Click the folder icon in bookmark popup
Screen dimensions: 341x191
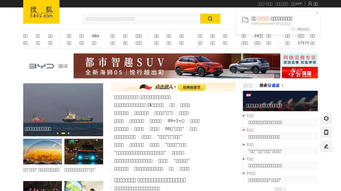(245, 19)
